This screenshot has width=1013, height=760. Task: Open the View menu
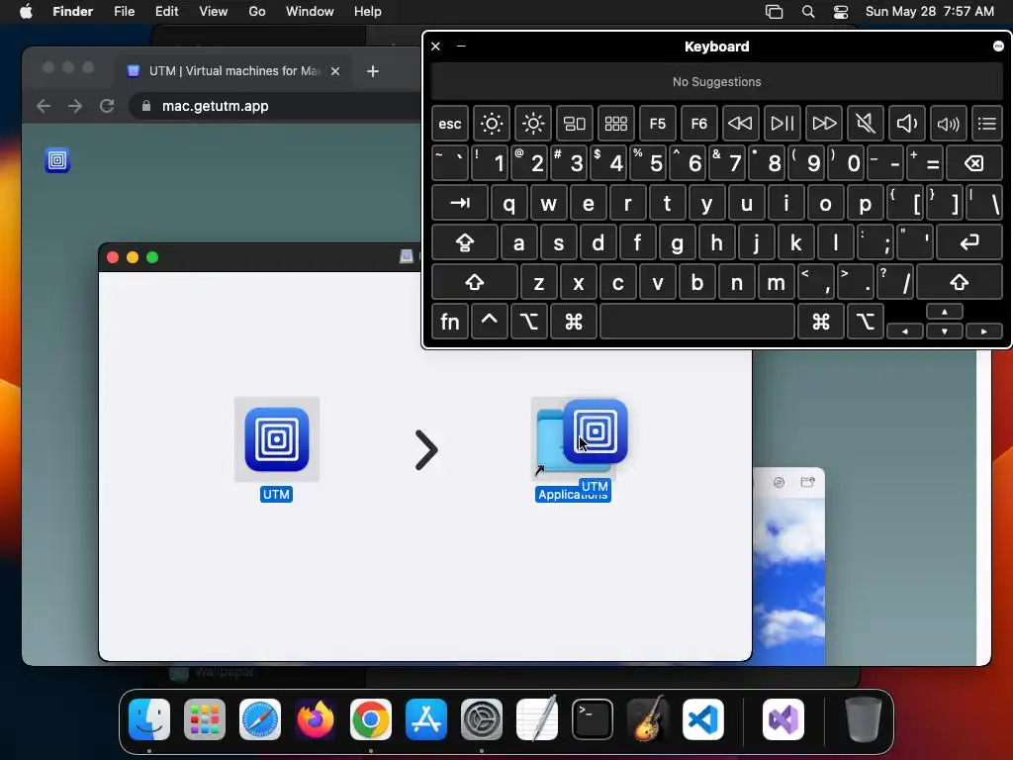[x=214, y=12]
